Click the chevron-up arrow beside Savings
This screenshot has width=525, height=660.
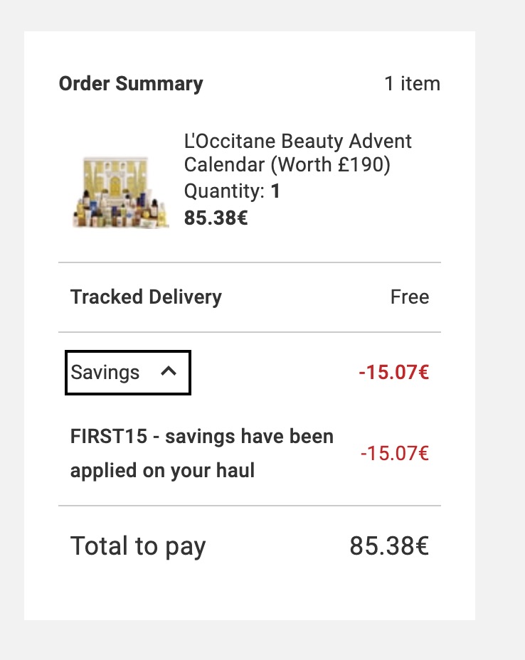click(169, 371)
